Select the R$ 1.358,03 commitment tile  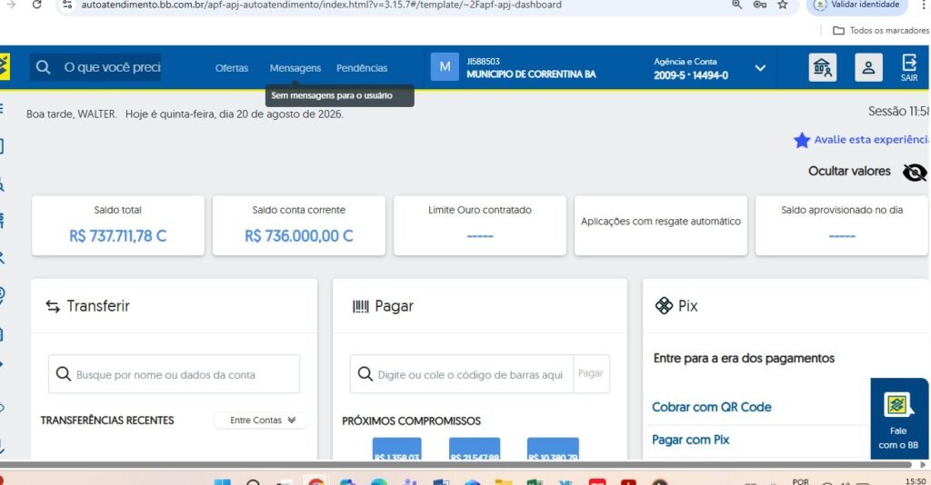(397, 450)
